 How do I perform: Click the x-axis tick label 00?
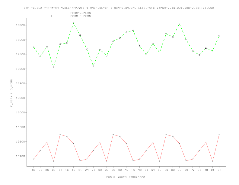[34, 170]
